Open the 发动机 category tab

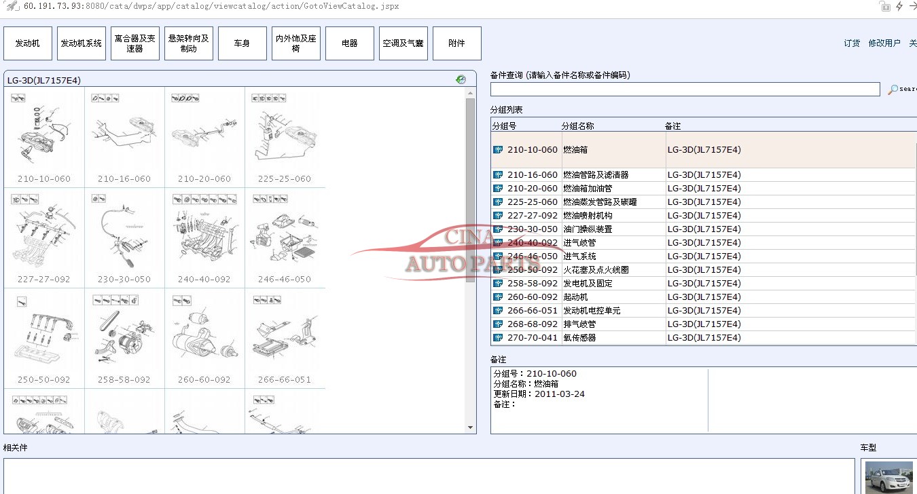tap(28, 43)
